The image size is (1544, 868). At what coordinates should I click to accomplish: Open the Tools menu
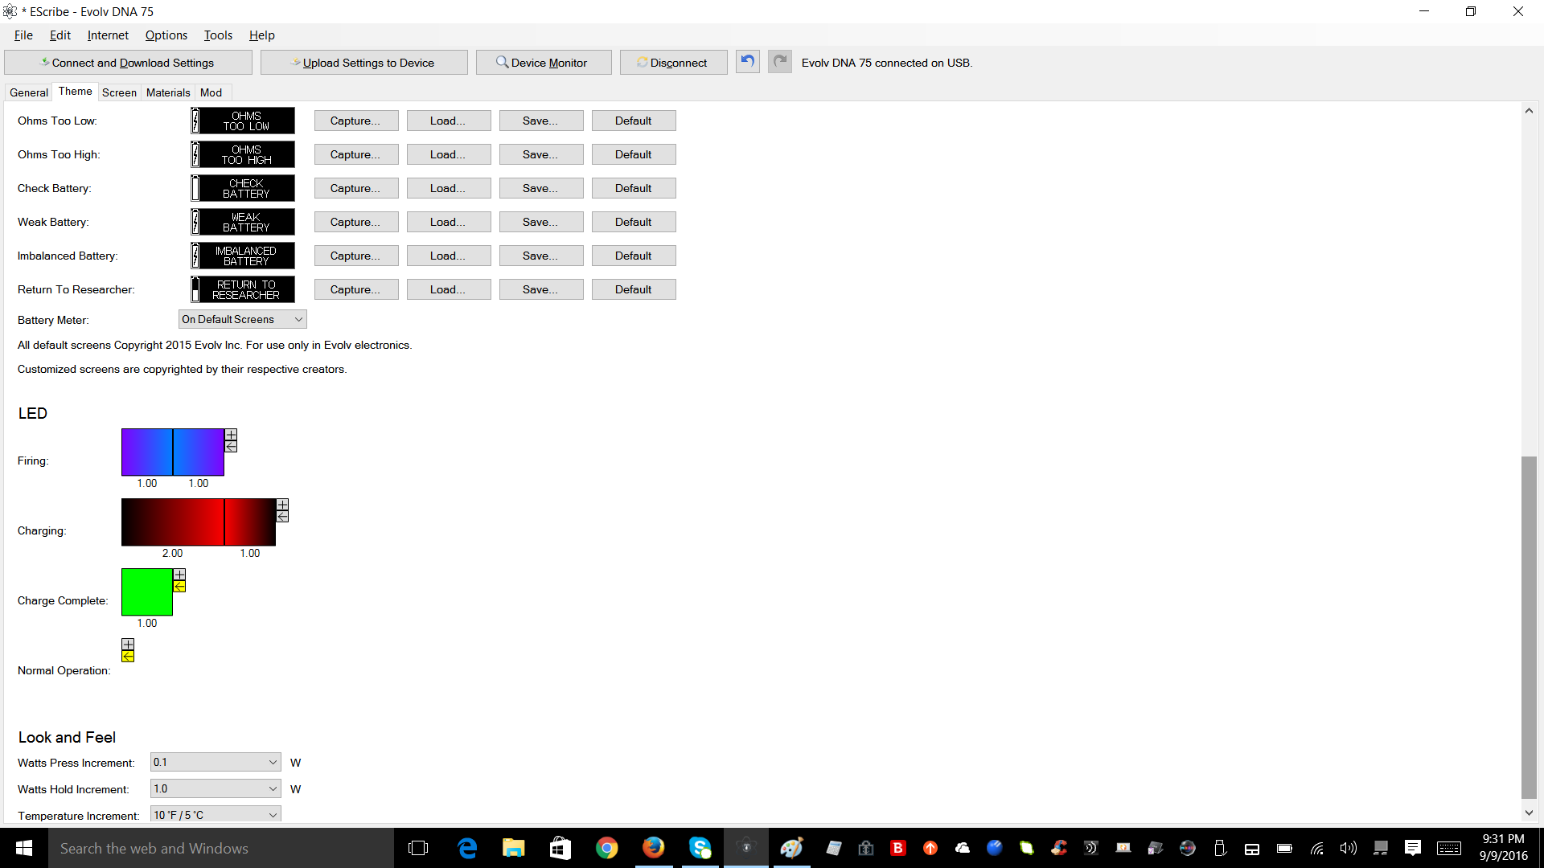(x=218, y=35)
